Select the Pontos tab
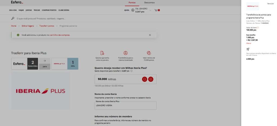 (x=132, y=2)
